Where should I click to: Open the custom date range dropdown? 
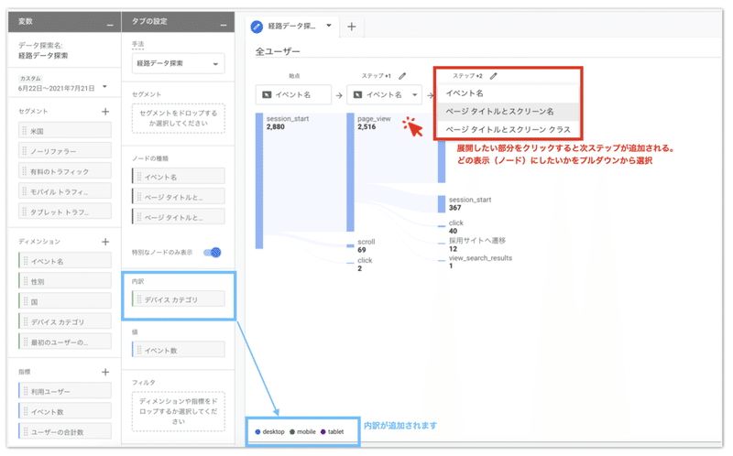tap(104, 87)
